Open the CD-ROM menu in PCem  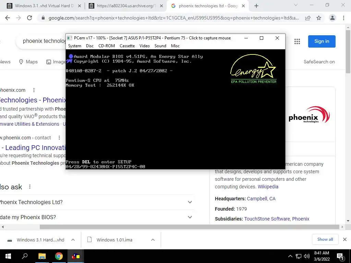point(107,46)
